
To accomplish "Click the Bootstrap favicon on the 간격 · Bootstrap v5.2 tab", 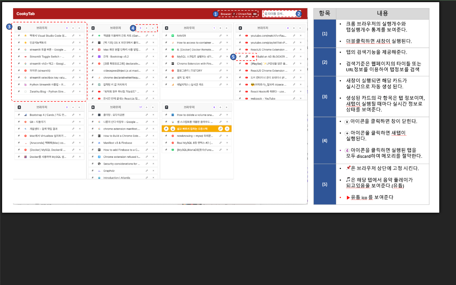I will click(x=99, y=56).
